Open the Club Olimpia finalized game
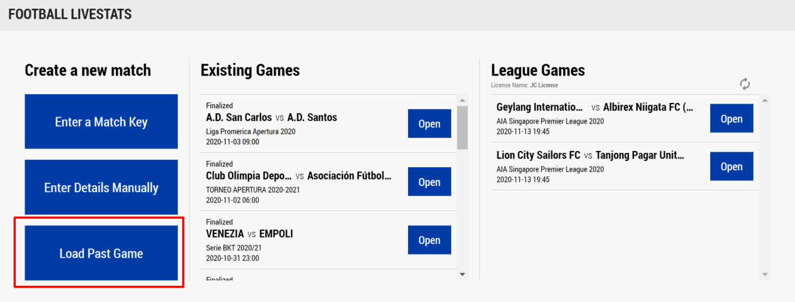 pos(429,182)
